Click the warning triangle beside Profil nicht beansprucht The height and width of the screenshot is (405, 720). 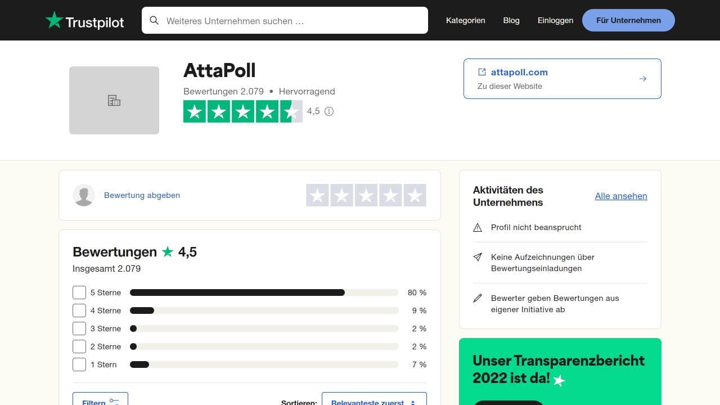[x=478, y=227]
